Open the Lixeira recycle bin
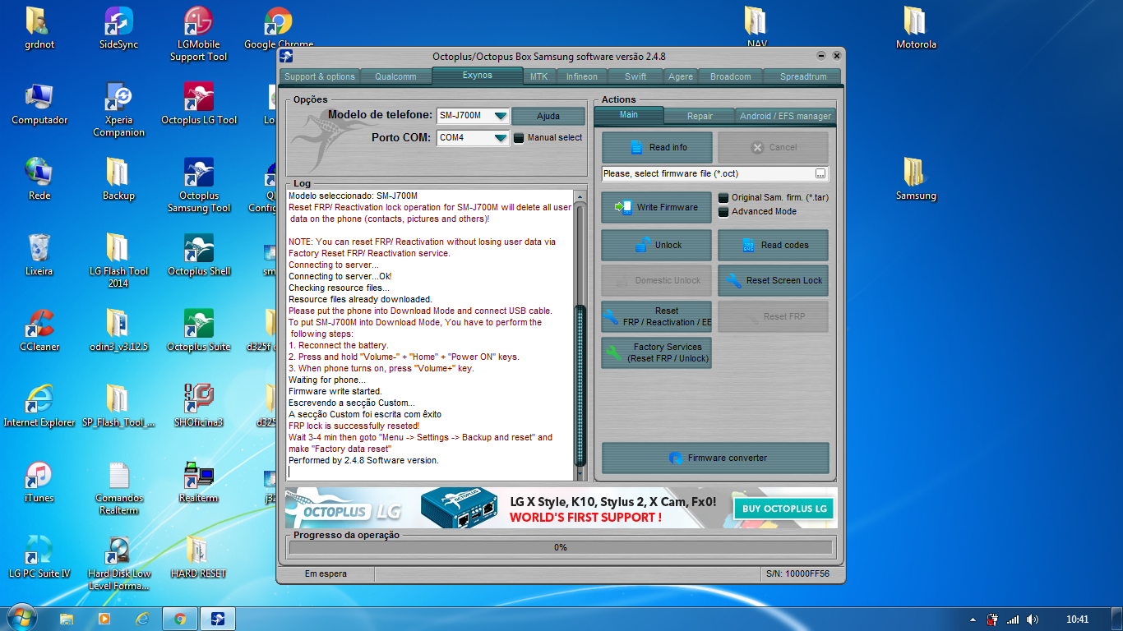The width and height of the screenshot is (1123, 631). coord(39,255)
